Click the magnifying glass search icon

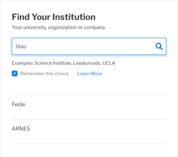coord(159,46)
